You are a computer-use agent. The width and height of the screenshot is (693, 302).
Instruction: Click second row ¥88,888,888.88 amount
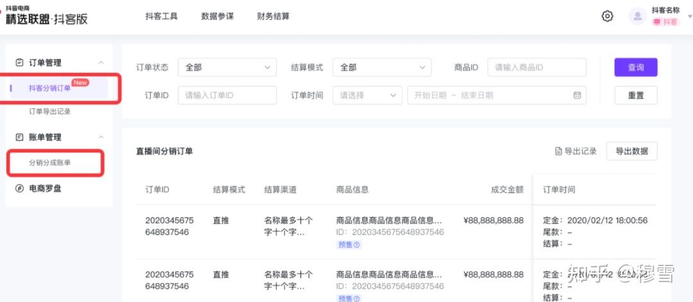[493, 274]
